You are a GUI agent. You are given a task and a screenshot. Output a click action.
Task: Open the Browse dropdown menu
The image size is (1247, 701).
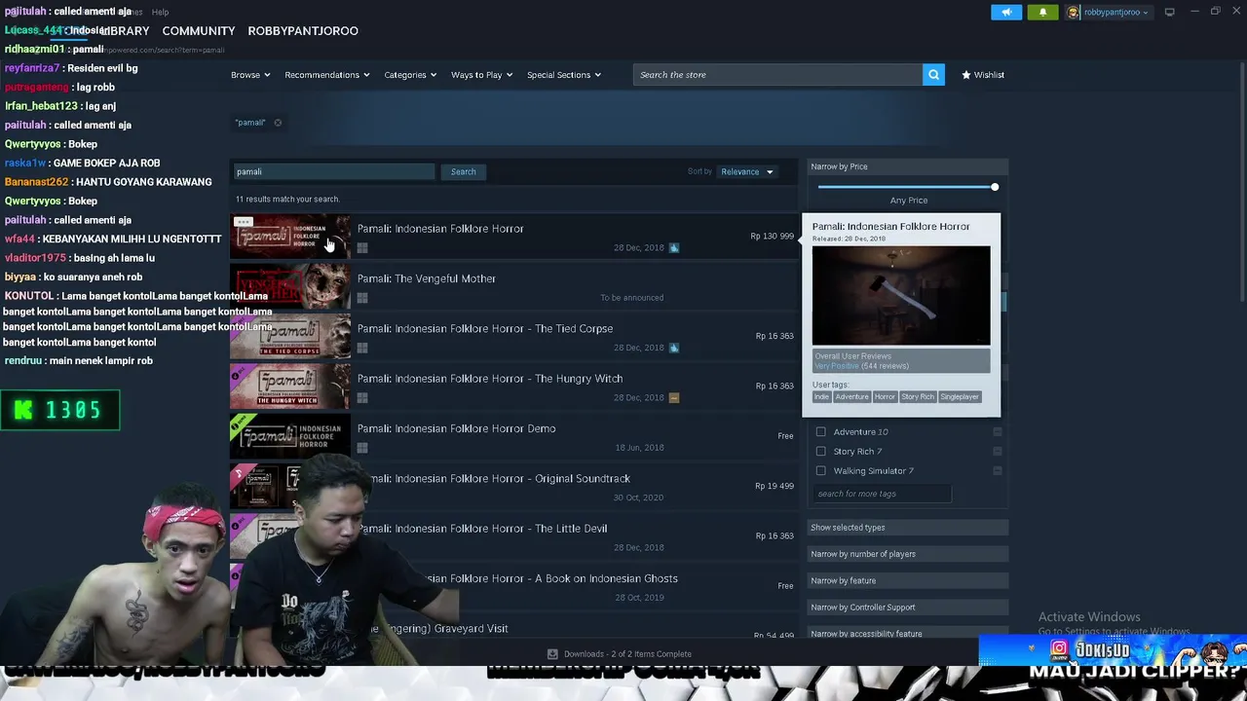coord(250,75)
